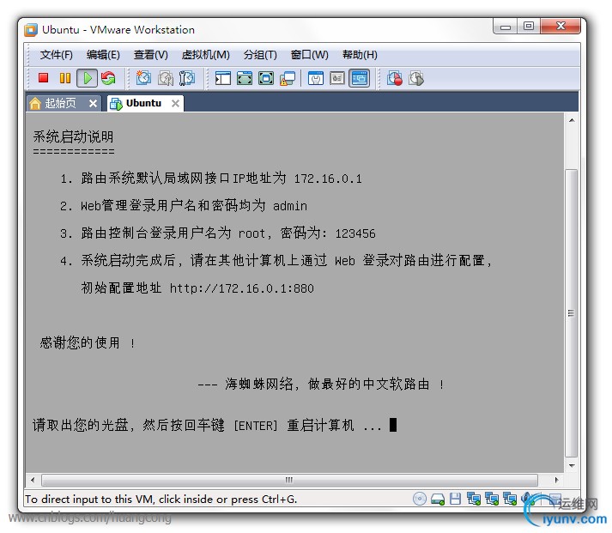This screenshot has width=612, height=533.
Task: Click the horizontal scrollbar left arrow
Action: 33,480
